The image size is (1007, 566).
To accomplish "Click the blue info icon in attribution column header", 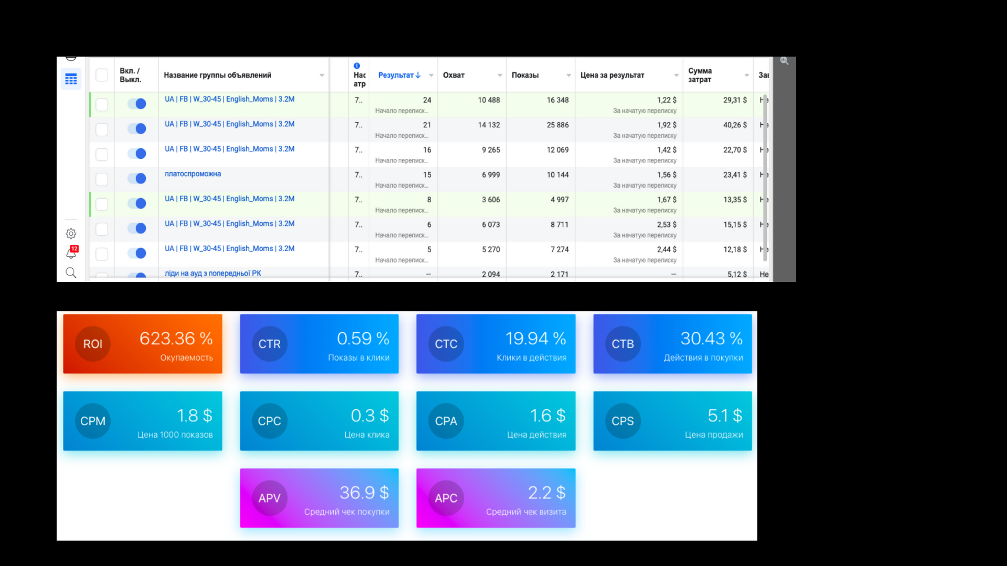I will click(x=357, y=66).
